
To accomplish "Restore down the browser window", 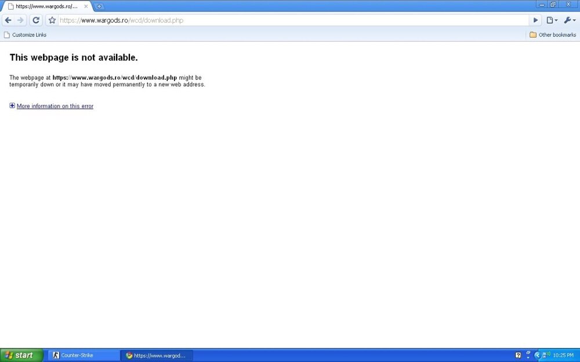I will click(553, 4).
